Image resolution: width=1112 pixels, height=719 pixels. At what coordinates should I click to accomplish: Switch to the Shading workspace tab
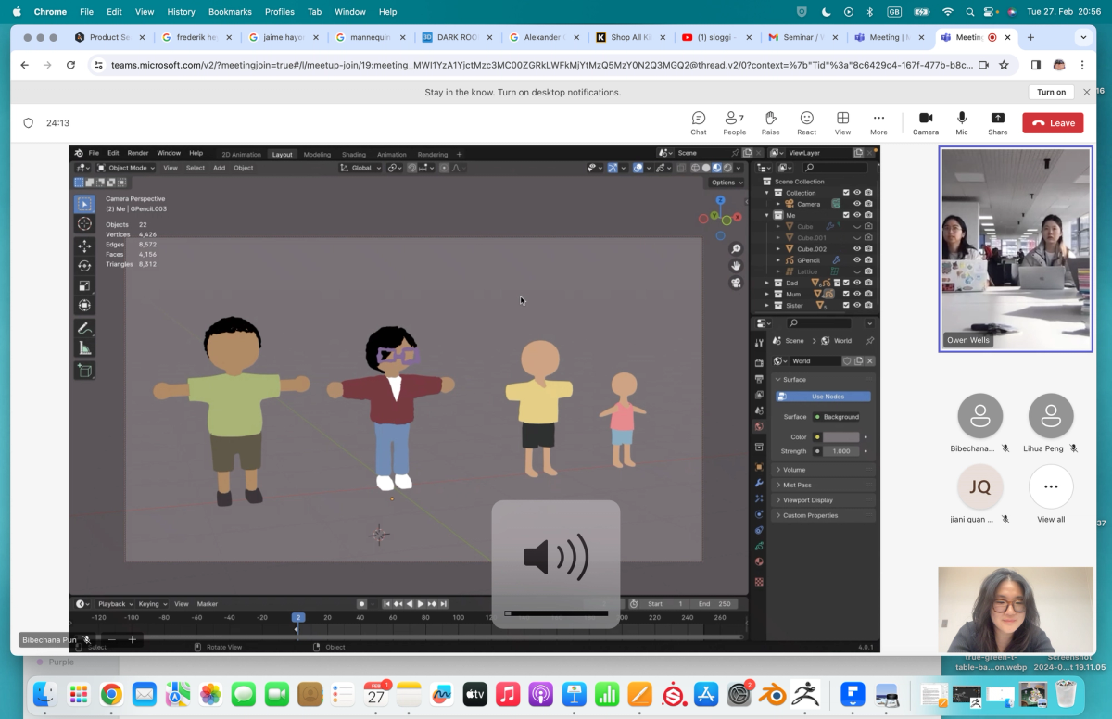pyautogui.click(x=354, y=154)
